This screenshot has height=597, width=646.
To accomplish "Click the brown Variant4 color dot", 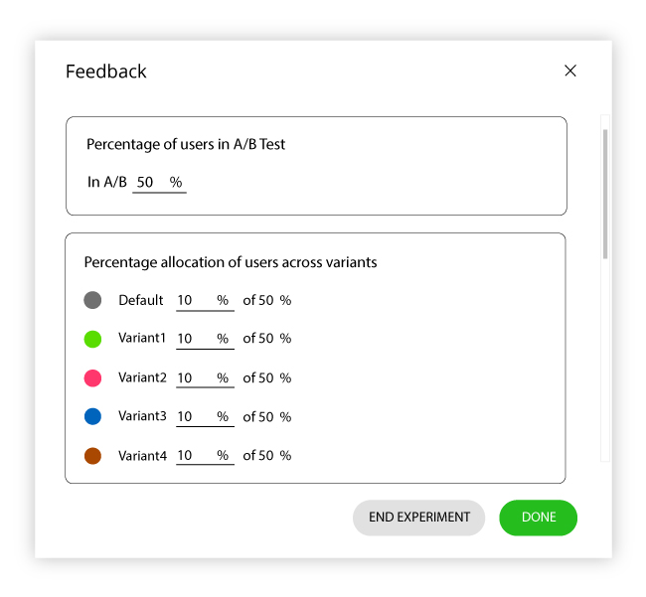I will (x=92, y=456).
